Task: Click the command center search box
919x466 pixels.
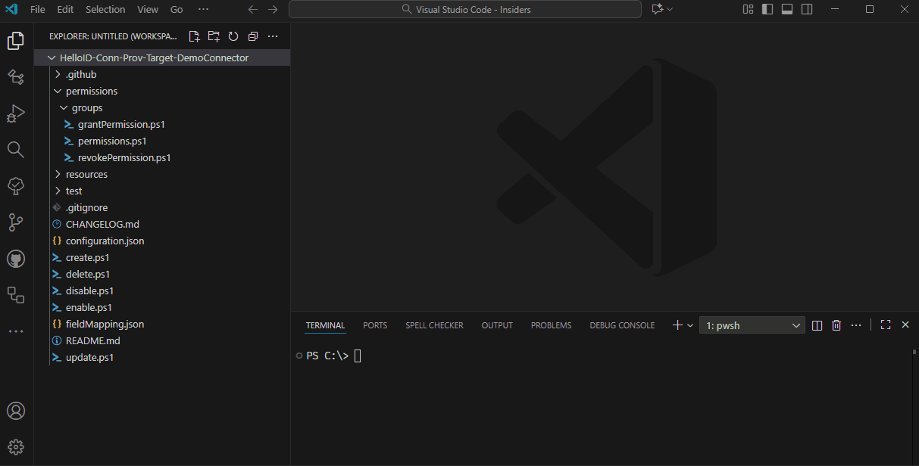Action: coord(466,9)
